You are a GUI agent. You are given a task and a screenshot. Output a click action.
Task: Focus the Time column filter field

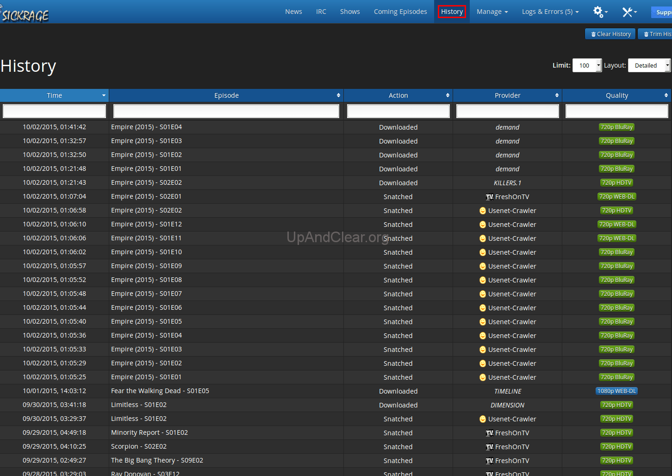(54, 111)
